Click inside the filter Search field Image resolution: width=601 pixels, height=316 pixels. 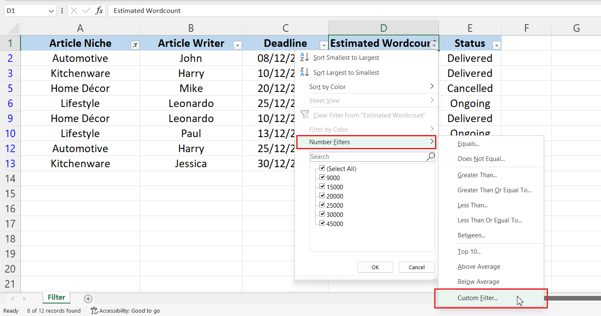(x=368, y=156)
